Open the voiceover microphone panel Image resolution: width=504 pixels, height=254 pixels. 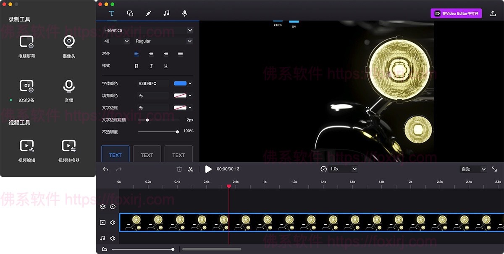click(x=184, y=13)
